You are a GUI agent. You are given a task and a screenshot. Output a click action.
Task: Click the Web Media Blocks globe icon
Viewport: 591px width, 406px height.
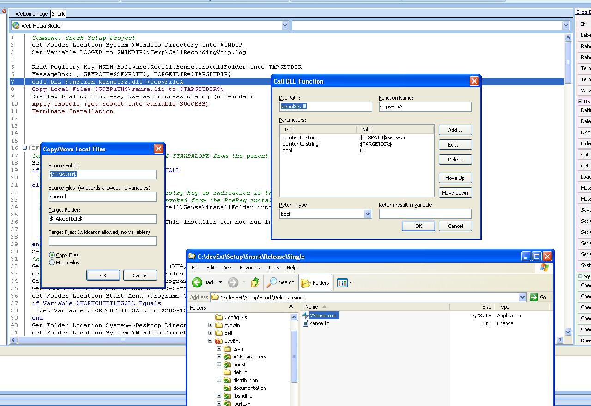click(16, 25)
